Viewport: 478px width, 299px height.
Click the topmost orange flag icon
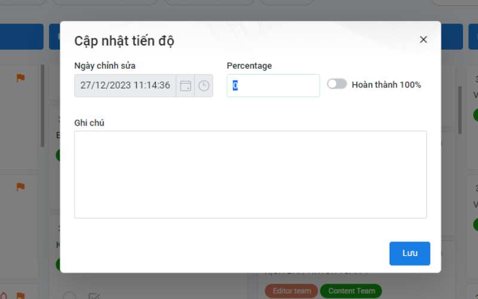click(x=20, y=77)
